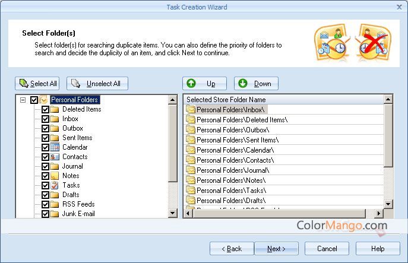Click the Unselect All button

pyautogui.click(x=97, y=84)
